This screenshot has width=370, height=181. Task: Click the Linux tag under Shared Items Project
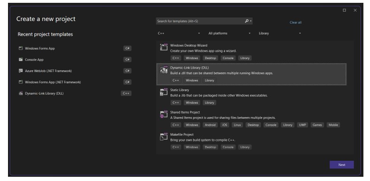[x=237, y=125]
